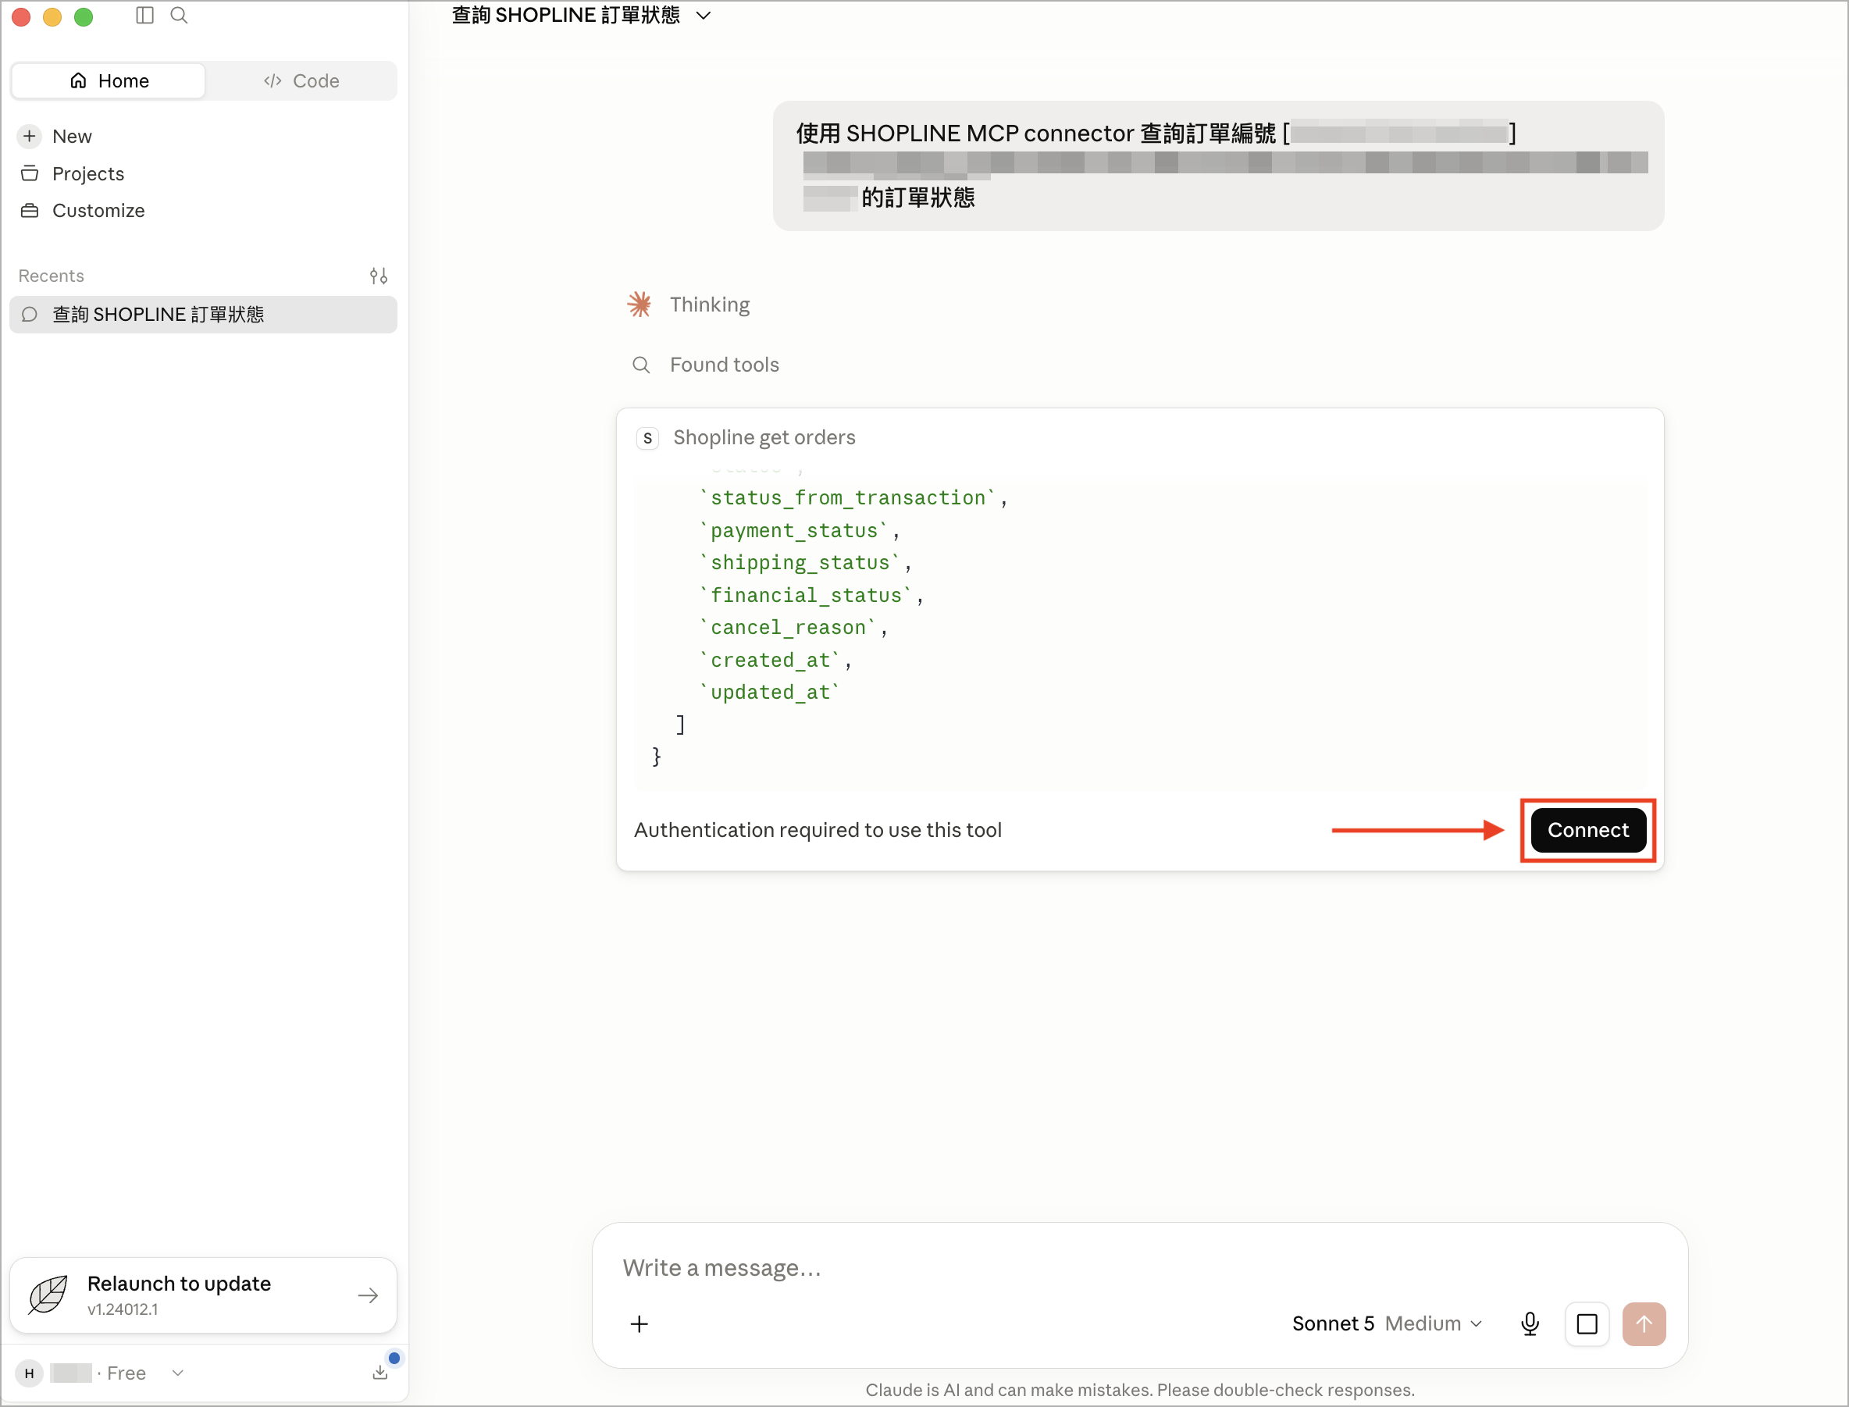This screenshot has height=1407, width=1849.
Task: Open the plus attachment menu
Action: pyautogui.click(x=639, y=1323)
